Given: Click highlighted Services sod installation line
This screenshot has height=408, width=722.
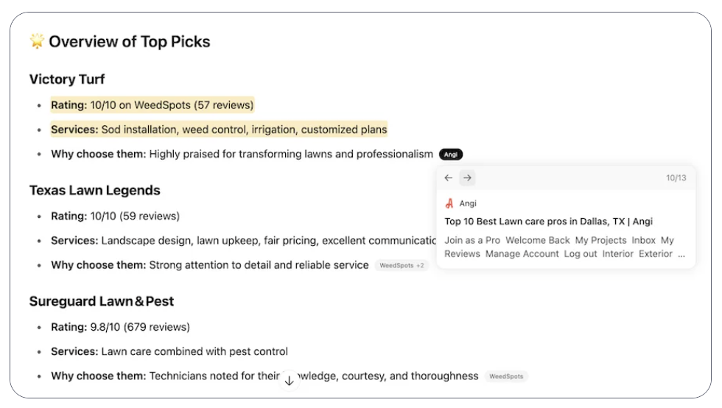Looking at the screenshot, I should point(220,130).
